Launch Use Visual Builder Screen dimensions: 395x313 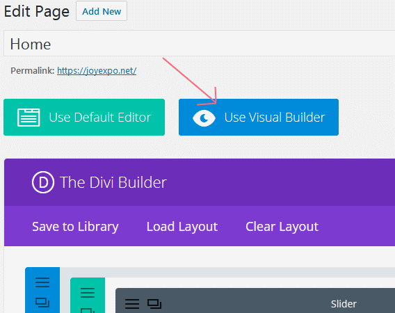259,117
